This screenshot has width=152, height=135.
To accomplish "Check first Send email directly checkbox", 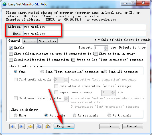I will click(x=16, y=79).
